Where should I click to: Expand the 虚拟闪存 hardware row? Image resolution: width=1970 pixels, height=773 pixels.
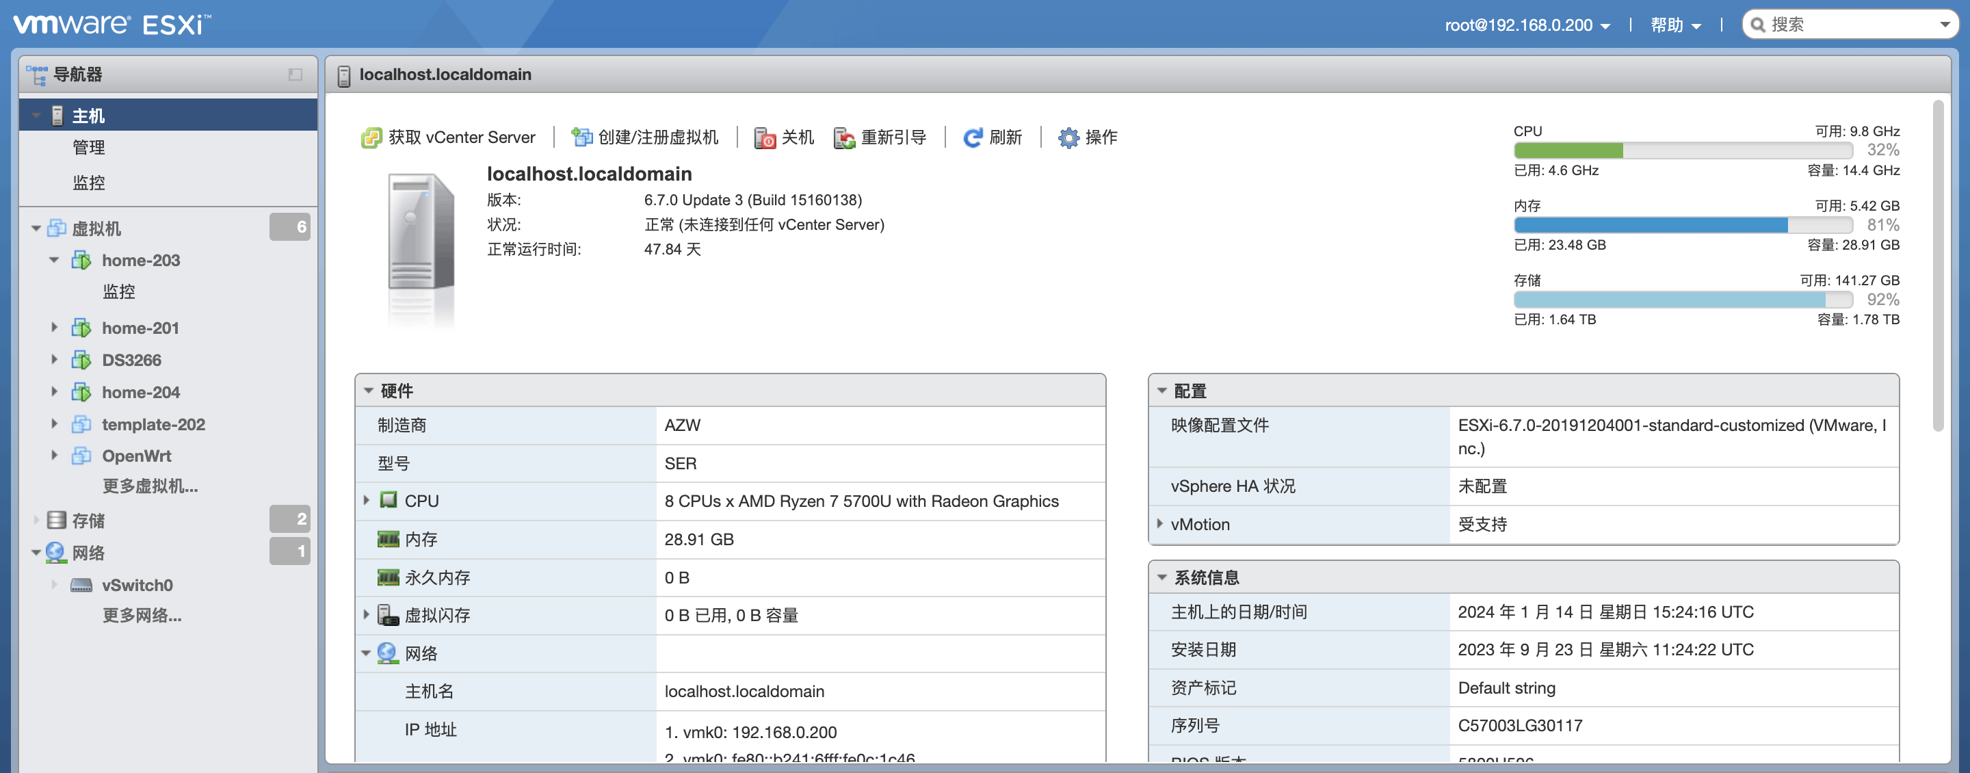coord(367,615)
